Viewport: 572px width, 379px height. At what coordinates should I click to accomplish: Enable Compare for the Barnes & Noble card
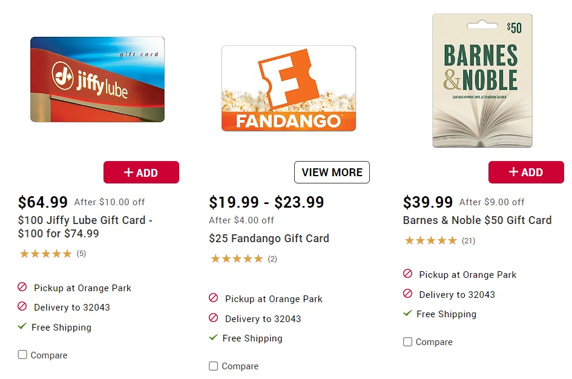click(x=407, y=342)
